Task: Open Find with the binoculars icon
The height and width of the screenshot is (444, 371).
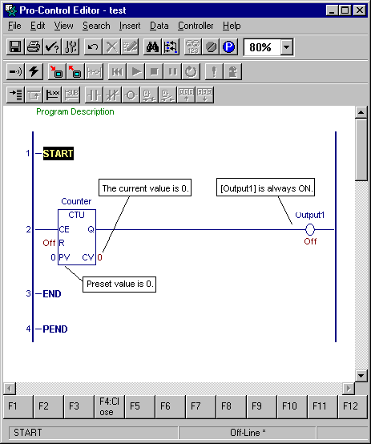Action: tap(152, 46)
